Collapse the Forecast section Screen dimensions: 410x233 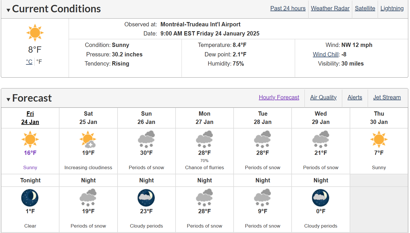[9, 99]
